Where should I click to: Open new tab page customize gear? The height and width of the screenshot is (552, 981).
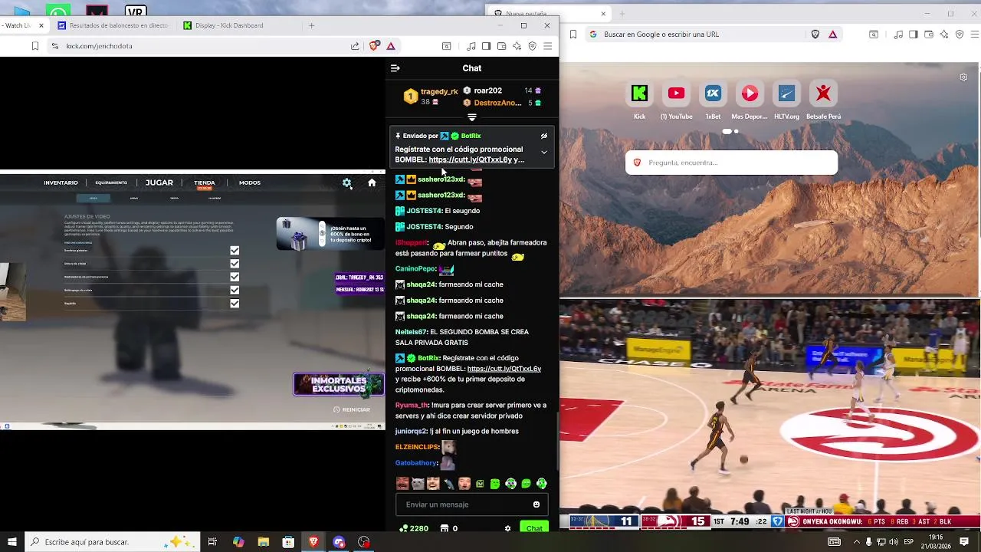tap(963, 77)
